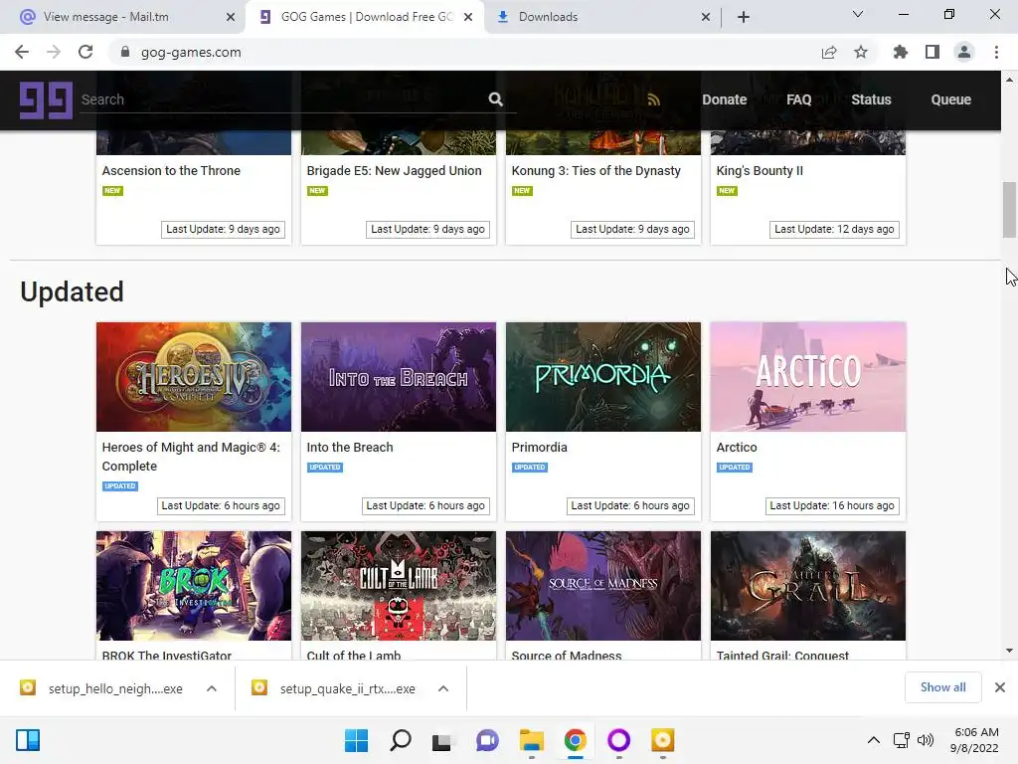Screen dimensions: 1018x764
Task: Open Ascension to the Throne title
Action: (171, 171)
